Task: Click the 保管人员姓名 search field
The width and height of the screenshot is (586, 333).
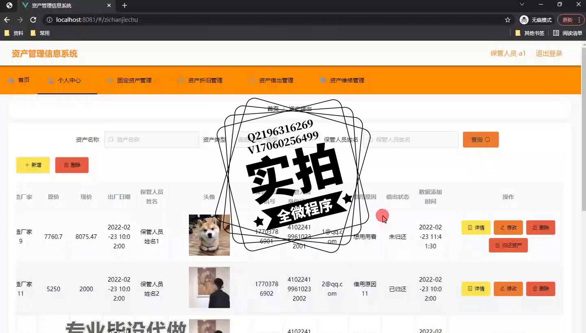Action: 411,140
